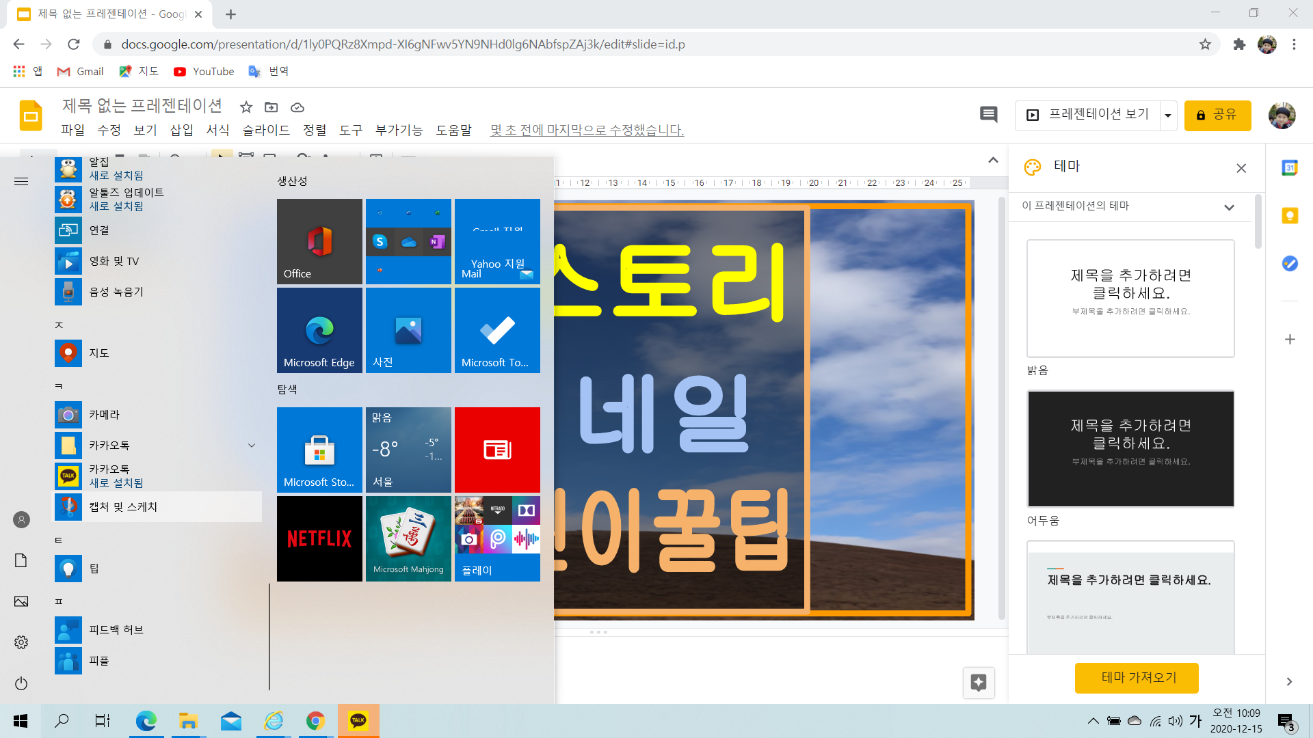Viewport: 1313px width, 738px height.
Task: Select the 어두움 dark theme thumbnail
Action: tap(1130, 449)
